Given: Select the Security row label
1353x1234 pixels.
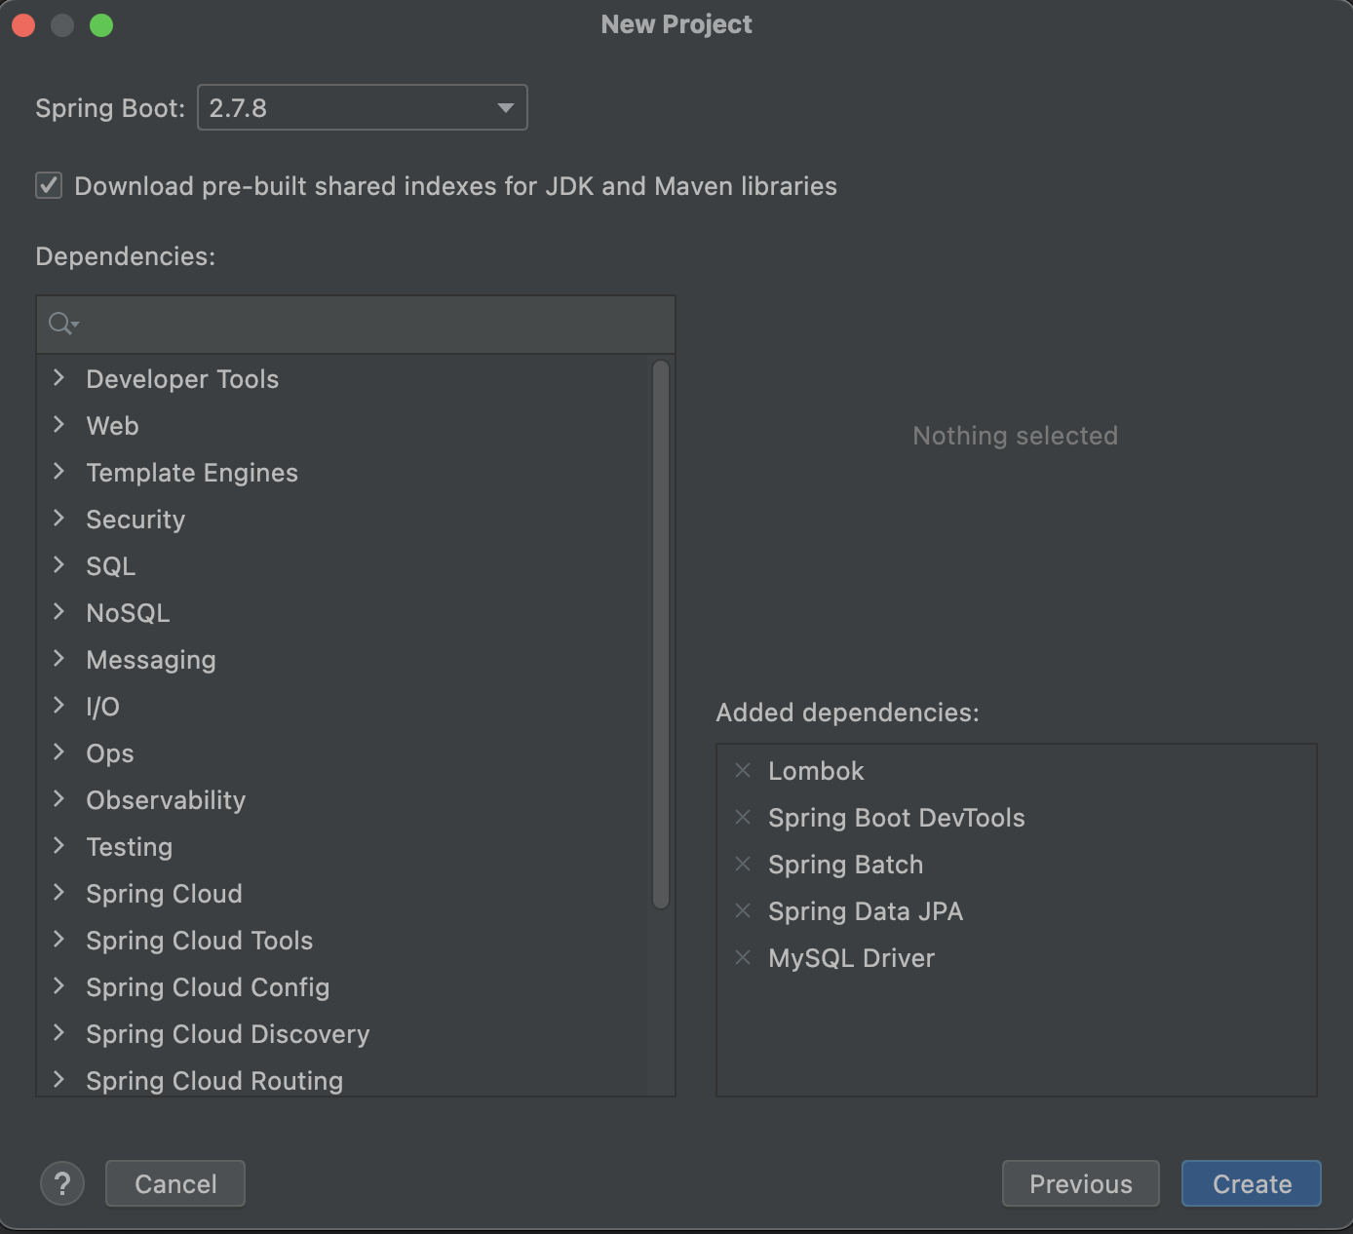Looking at the screenshot, I should 135,520.
